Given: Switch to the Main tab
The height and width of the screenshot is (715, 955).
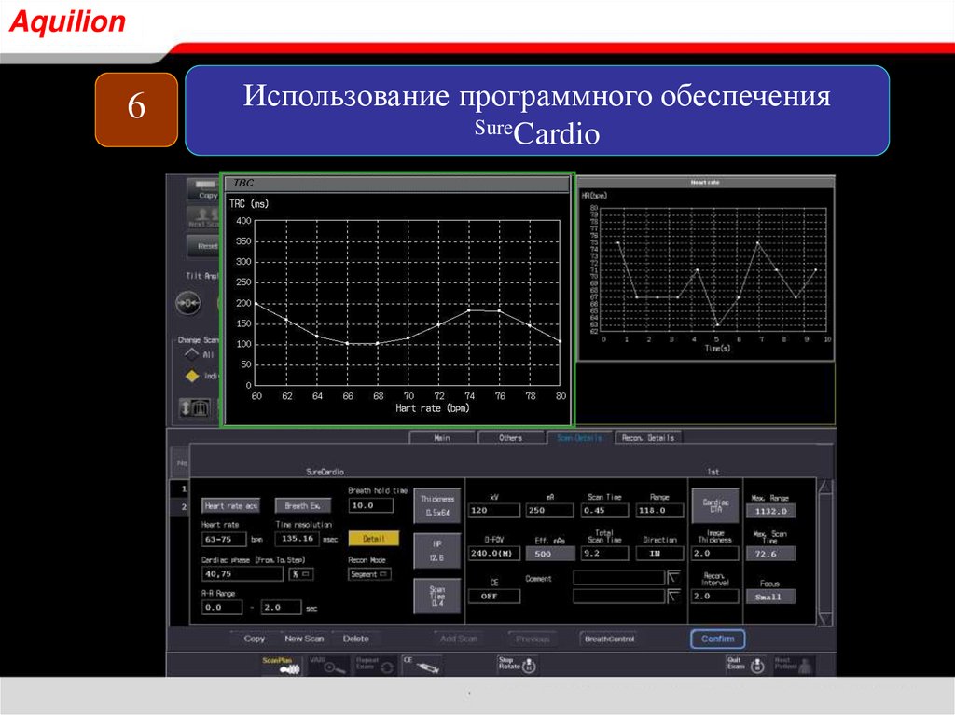Looking at the screenshot, I should click(x=442, y=437).
